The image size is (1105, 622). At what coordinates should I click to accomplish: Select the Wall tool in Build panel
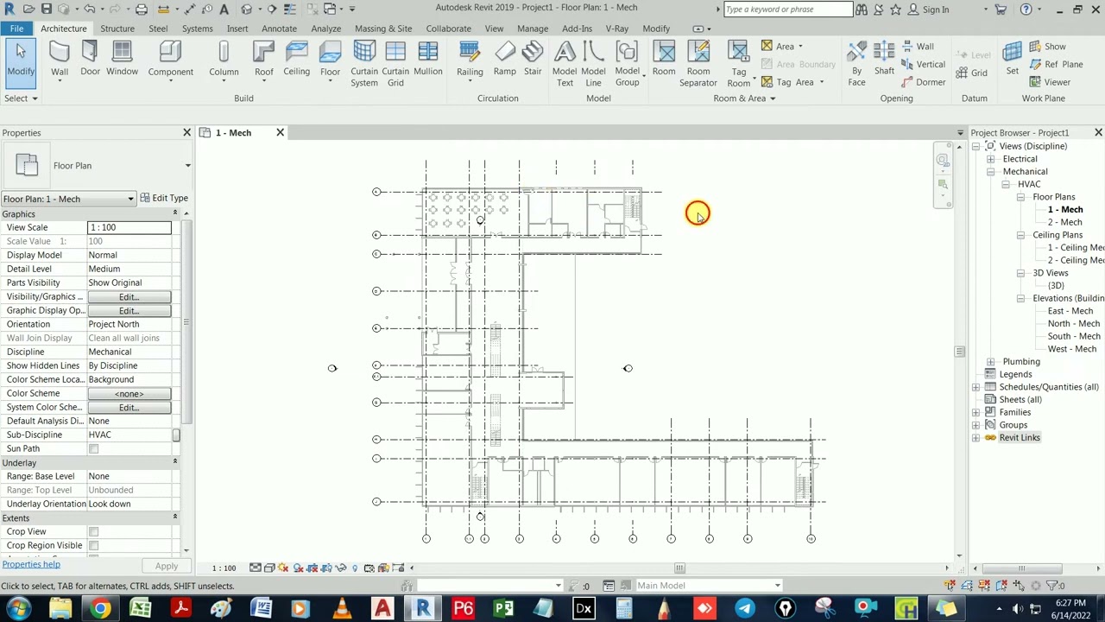pos(60,60)
